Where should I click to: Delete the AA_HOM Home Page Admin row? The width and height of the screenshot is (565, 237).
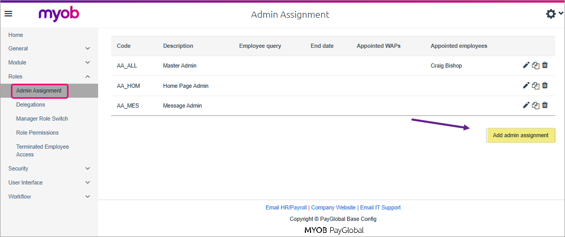[545, 86]
